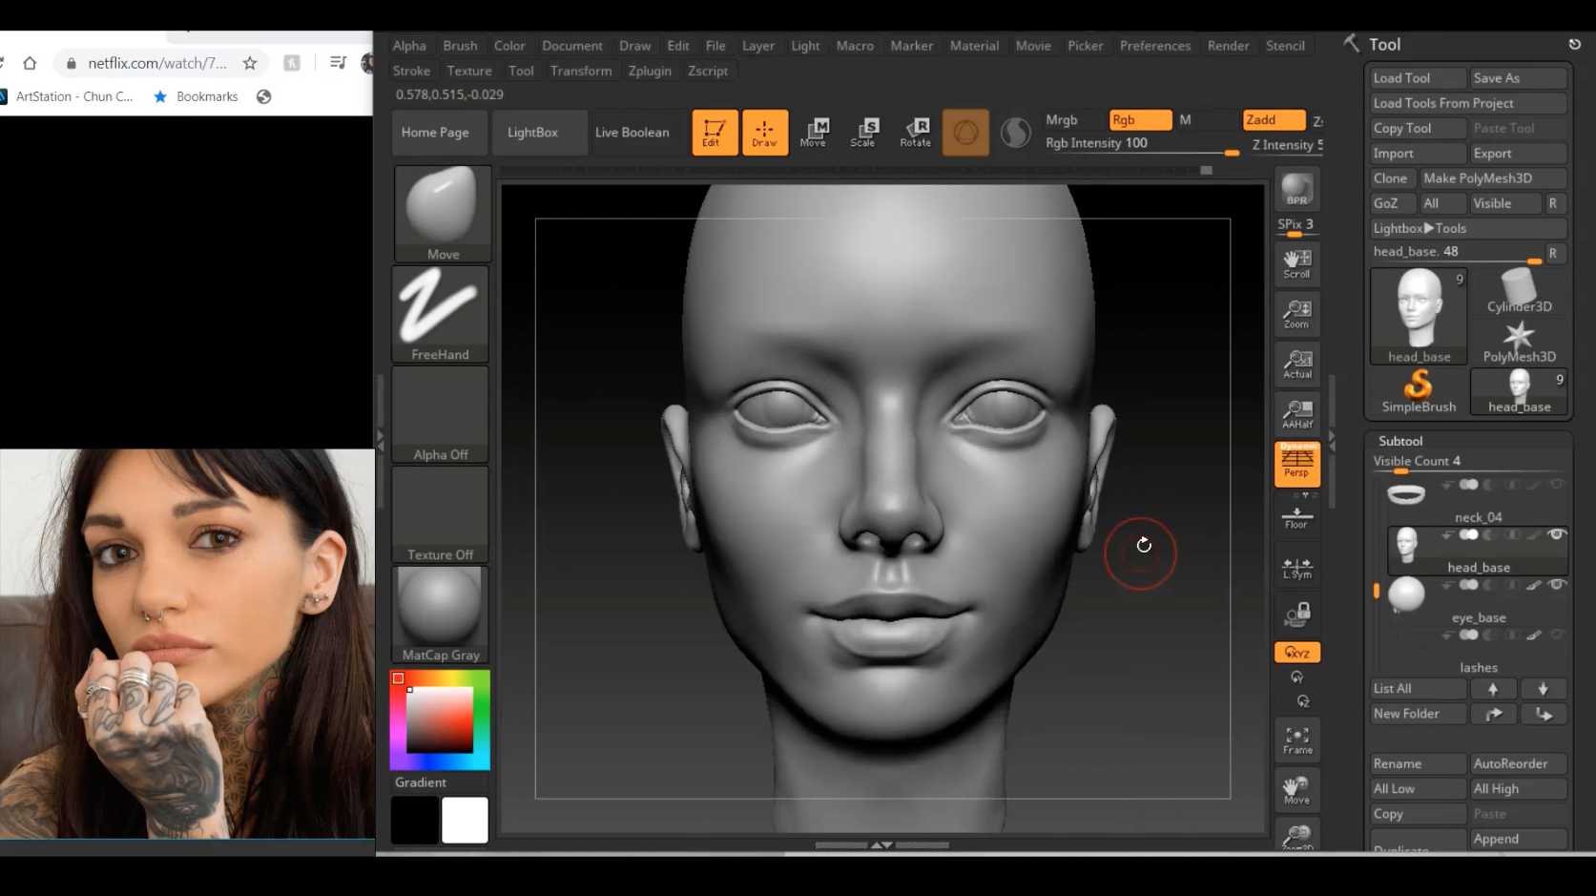Select the eye_base subtool thumbnail
The image size is (1596, 896).
(x=1406, y=594)
